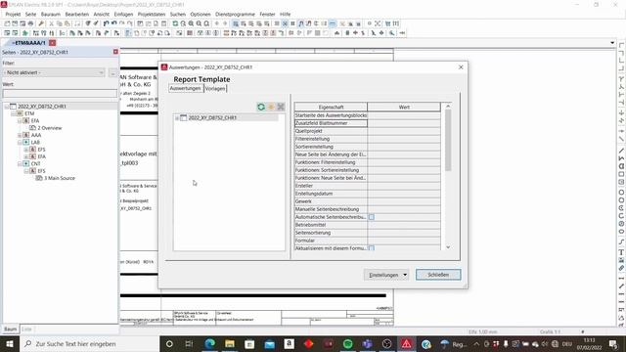Click the 'Eigenschaft' column header
The width and height of the screenshot is (626, 352).
(331, 107)
